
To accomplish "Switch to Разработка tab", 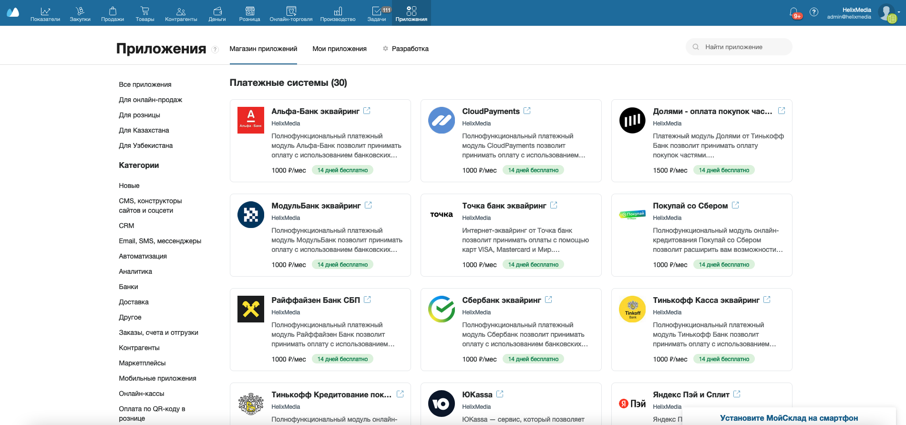I will pyautogui.click(x=405, y=49).
